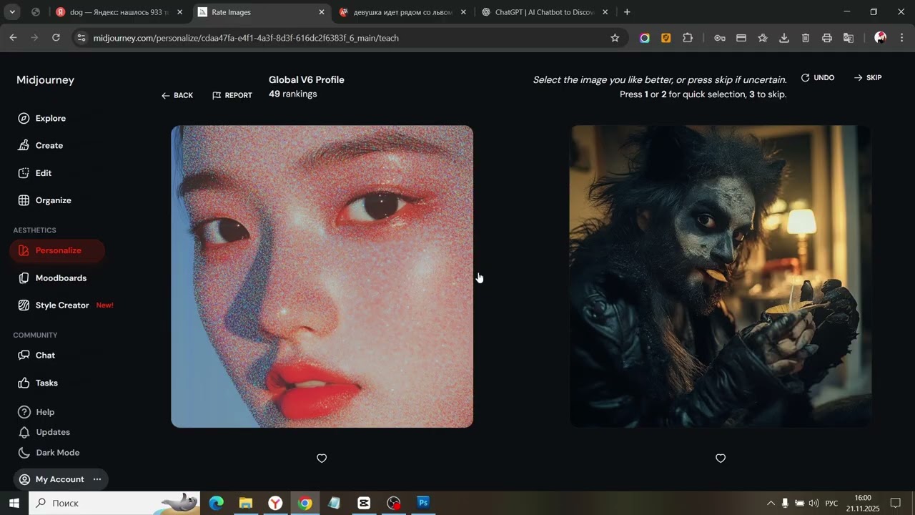Open Organize in the sidebar
This screenshot has width=915, height=515.
pos(44,200)
